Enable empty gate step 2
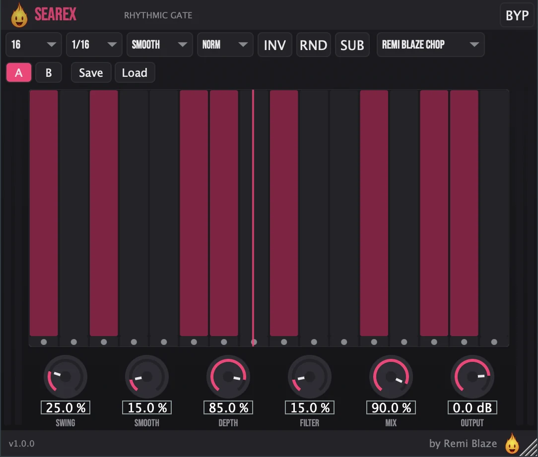Viewport: 538px width, 457px height. tap(74, 213)
